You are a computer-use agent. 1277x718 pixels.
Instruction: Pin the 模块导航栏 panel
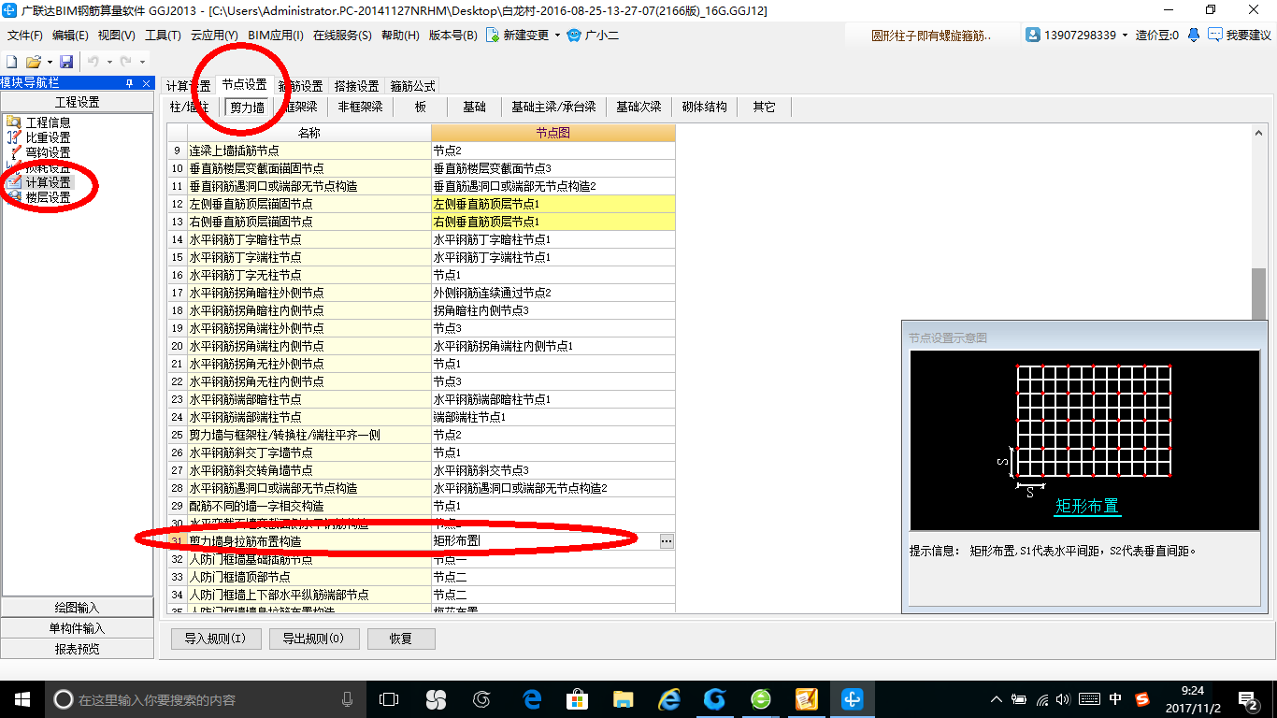tap(129, 82)
